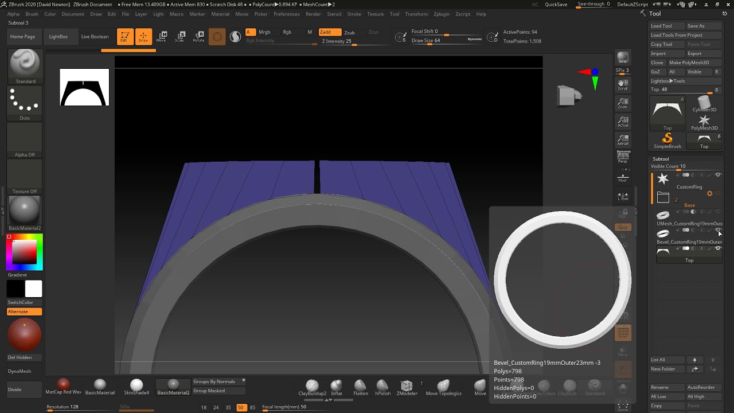Toggle visibility of Top subtool
734x413 pixels.
[718, 248]
